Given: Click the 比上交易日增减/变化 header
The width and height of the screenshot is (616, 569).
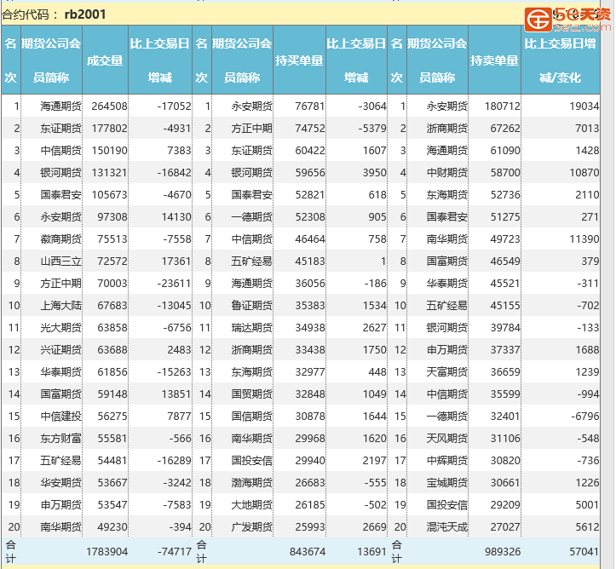Looking at the screenshot, I should tap(561, 60).
